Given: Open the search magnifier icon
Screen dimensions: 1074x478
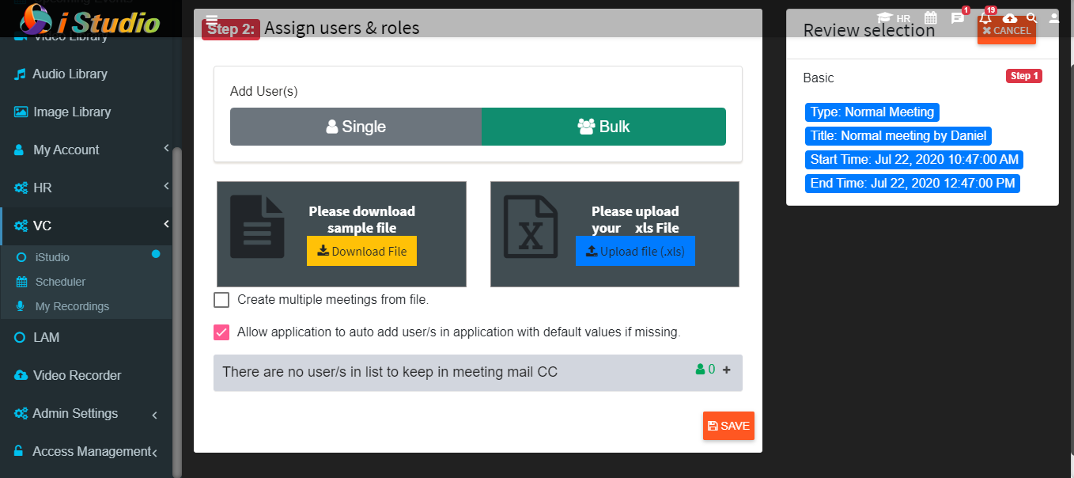Looking at the screenshot, I should pyautogui.click(x=1031, y=17).
